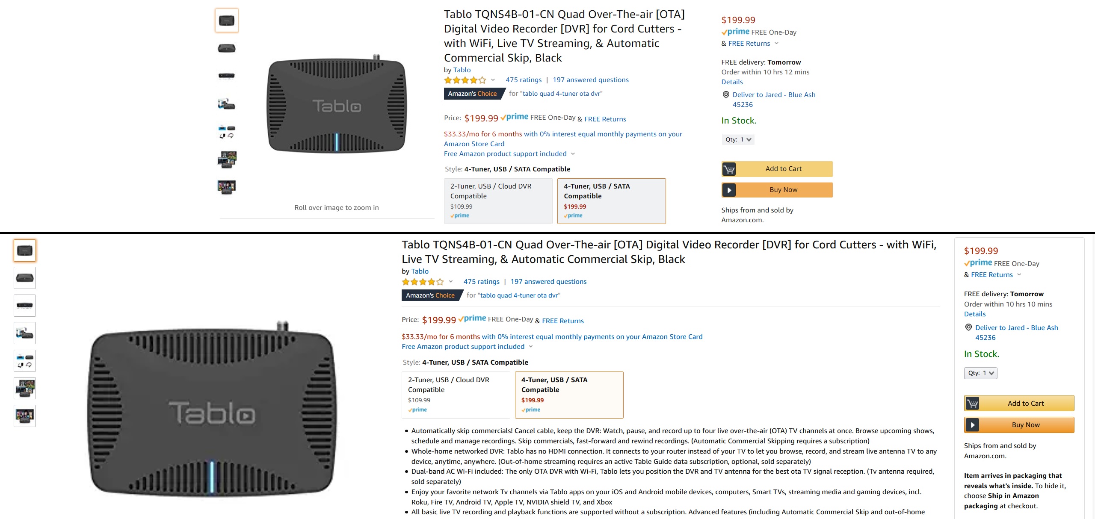
Task: Choose the 2-Tuner $109.99 style option in the lower listing
Action: pos(456,395)
